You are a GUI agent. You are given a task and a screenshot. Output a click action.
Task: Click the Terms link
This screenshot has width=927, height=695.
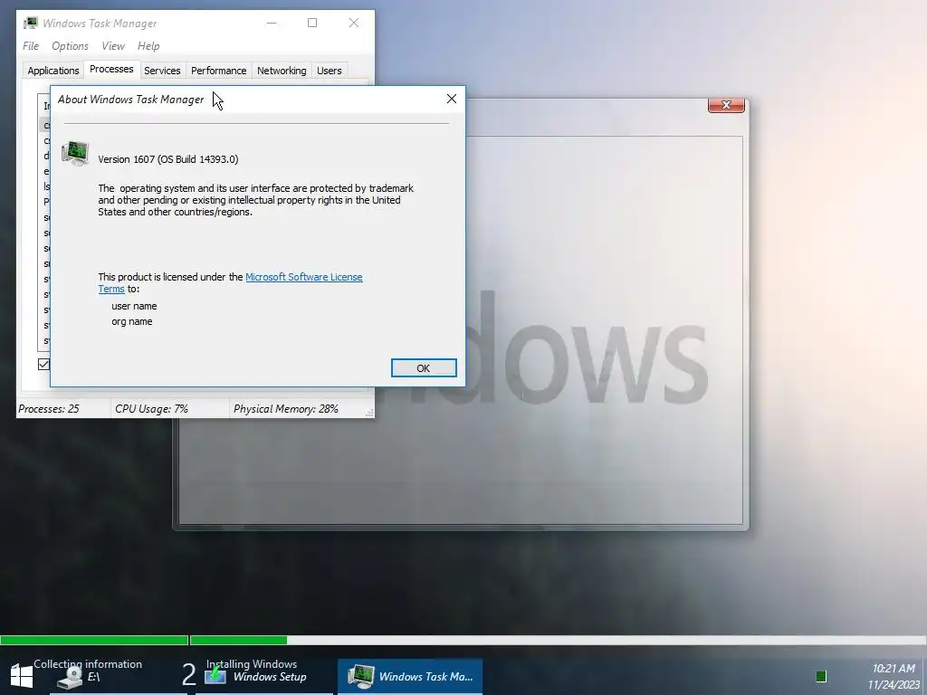(x=111, y=289)
